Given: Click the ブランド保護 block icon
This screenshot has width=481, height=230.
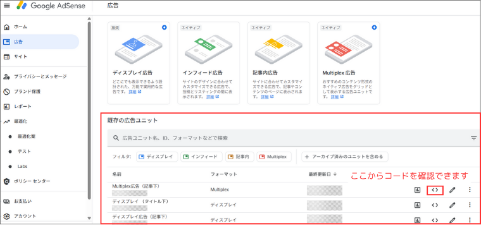Looking at the screenshot, I should click(6, 91).
